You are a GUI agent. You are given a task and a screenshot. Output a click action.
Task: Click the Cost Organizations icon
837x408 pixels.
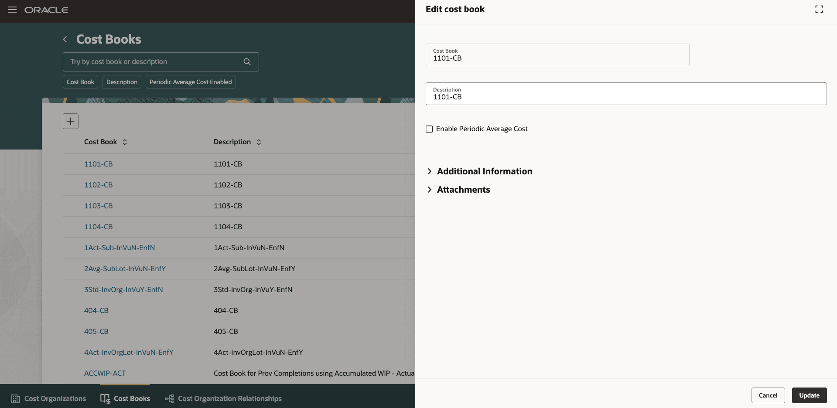coord(15,398)
